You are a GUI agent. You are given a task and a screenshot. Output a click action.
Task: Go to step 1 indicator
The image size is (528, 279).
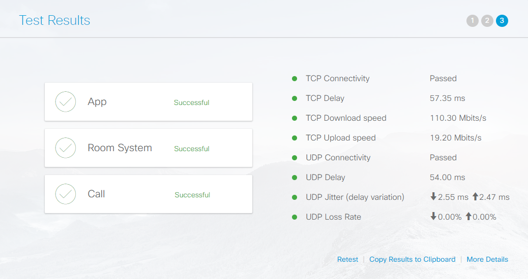pos(473,21)
